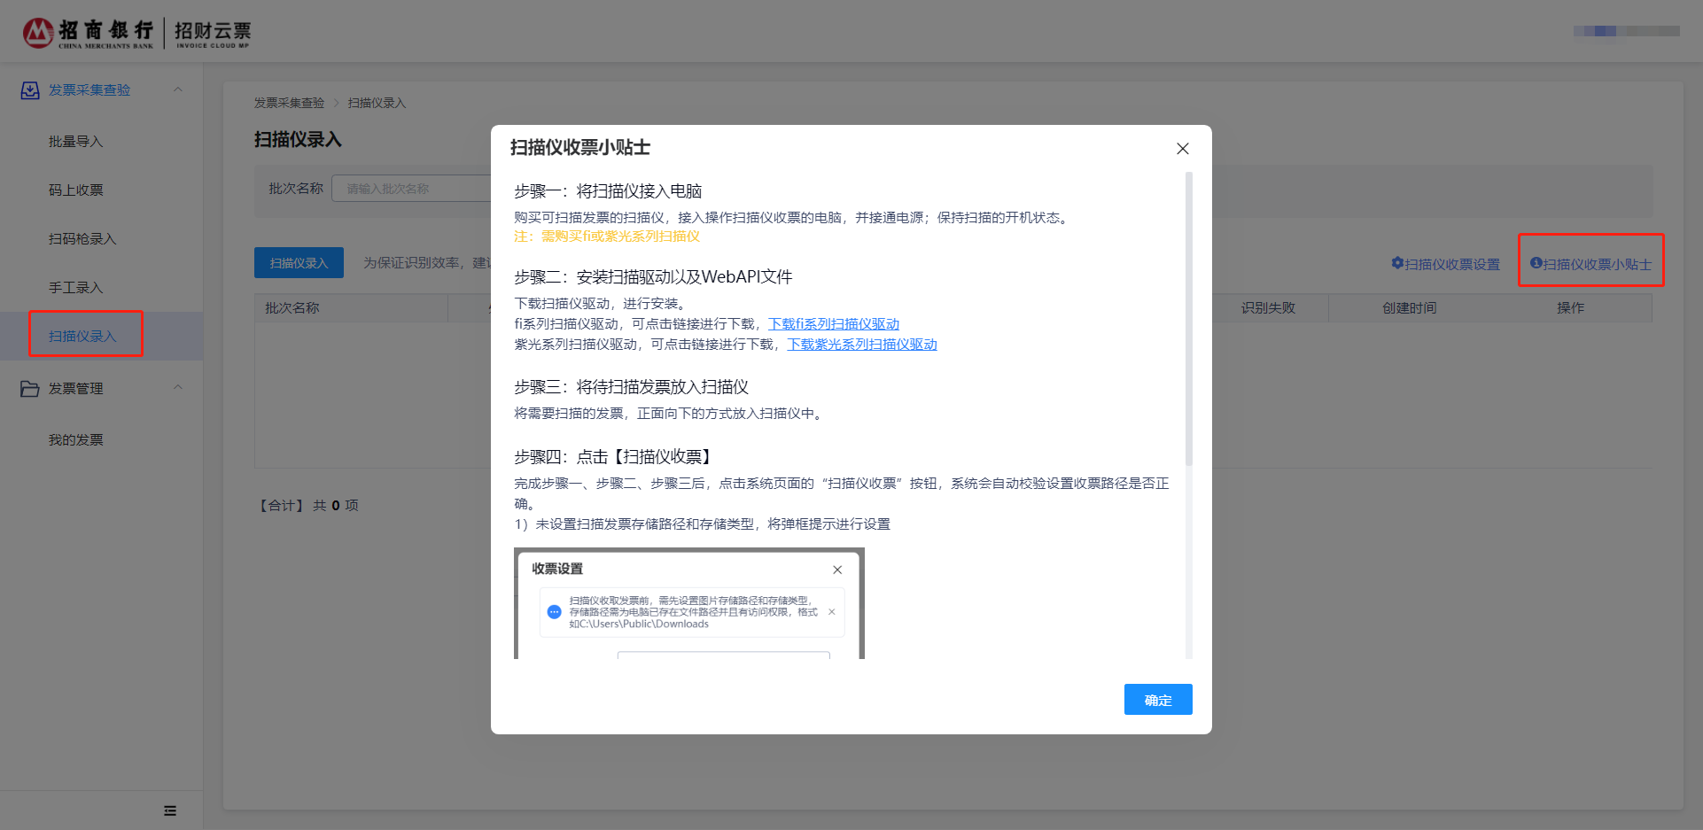Click 下载紫光系列扫描仪驱动 link
The height and width of the screenshot is (830, 1703).
[861, 345]
